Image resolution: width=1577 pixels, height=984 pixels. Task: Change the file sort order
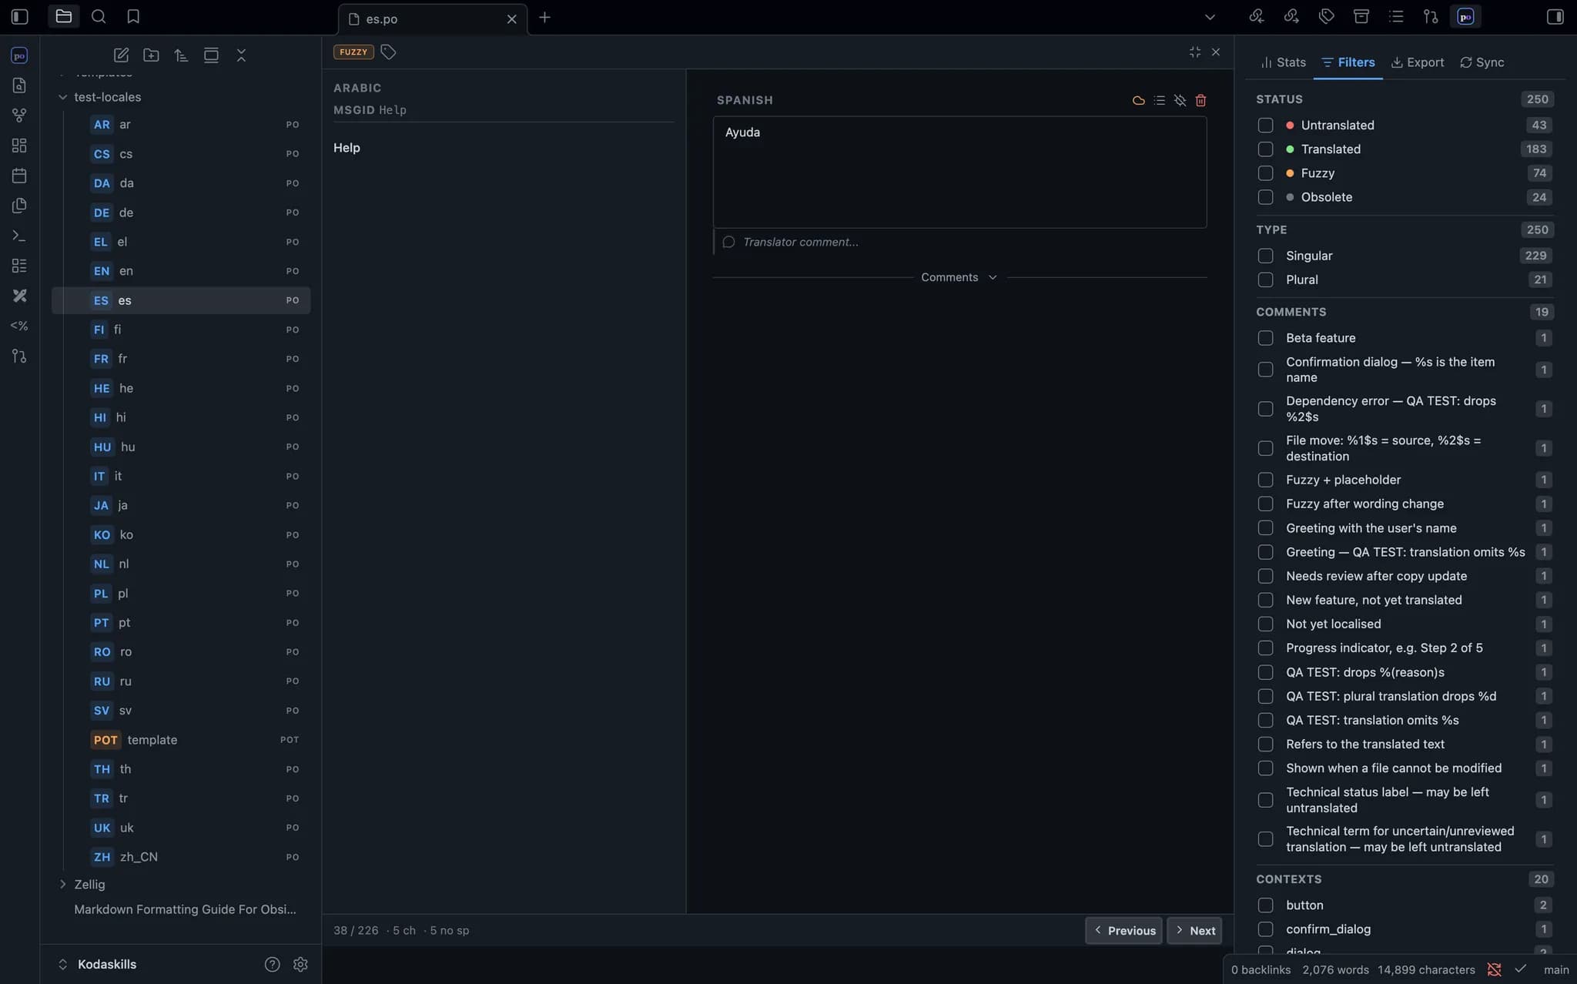tap(181, 55)
